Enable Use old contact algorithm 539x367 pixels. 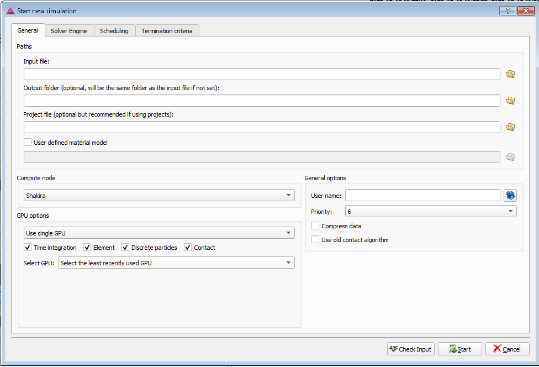[x=316, y=240]
